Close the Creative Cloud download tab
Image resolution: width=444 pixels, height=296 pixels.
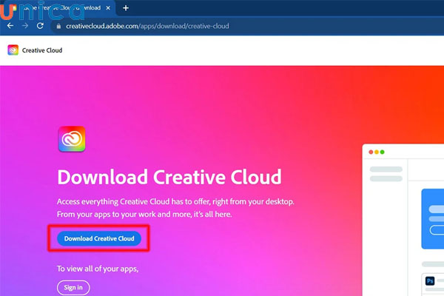point(107,7)
